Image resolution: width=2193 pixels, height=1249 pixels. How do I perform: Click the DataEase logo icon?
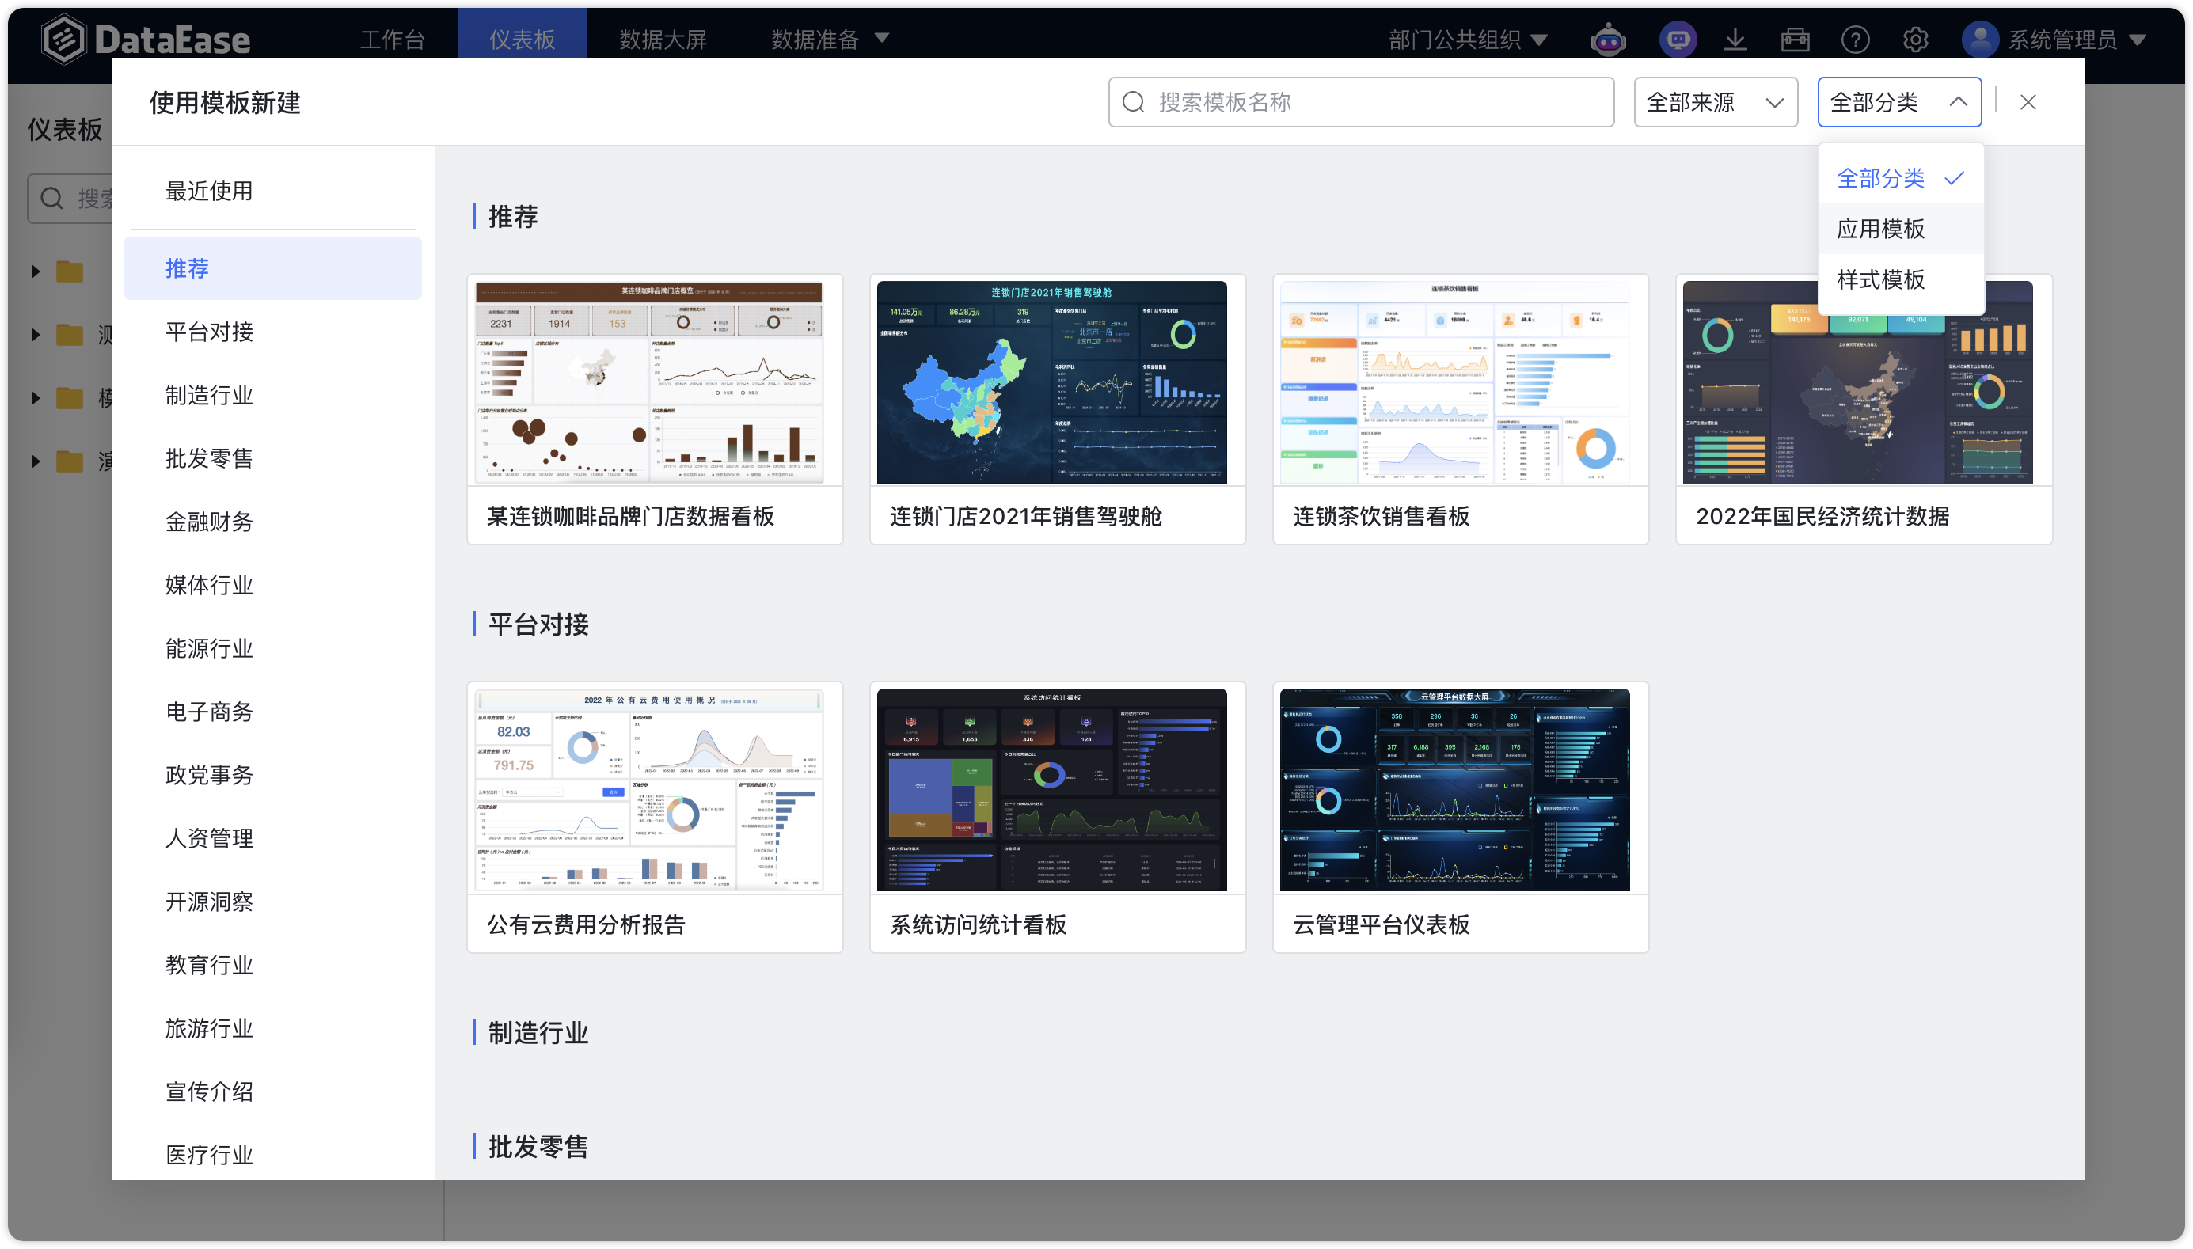tap(64, 39)
